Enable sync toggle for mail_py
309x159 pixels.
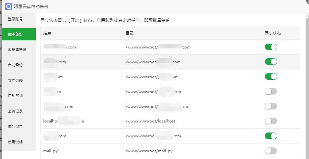point(271,151)
